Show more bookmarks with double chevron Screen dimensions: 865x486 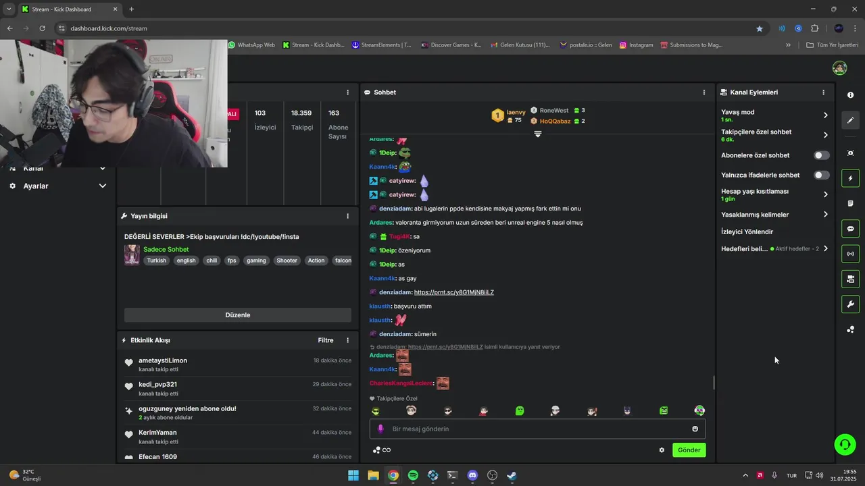click(x=788, y=45)
